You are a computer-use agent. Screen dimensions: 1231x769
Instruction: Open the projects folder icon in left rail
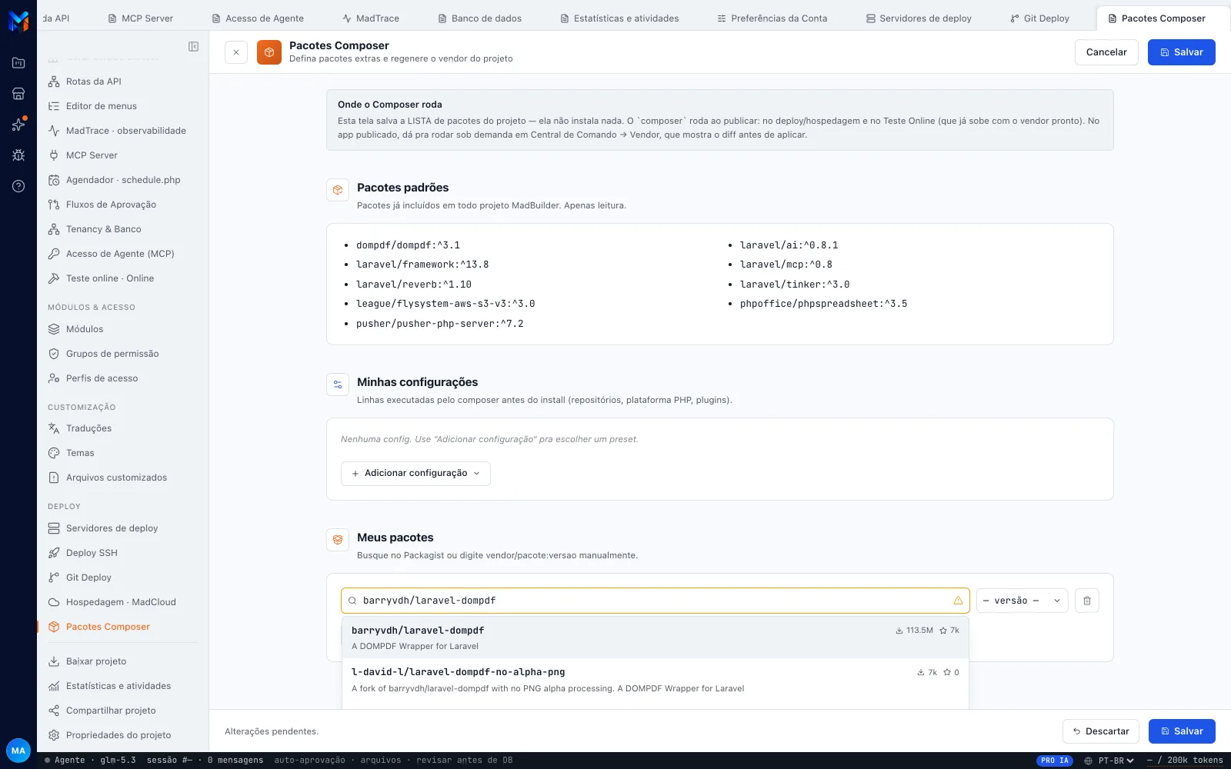pyautogui.click(x=18, y=63)
